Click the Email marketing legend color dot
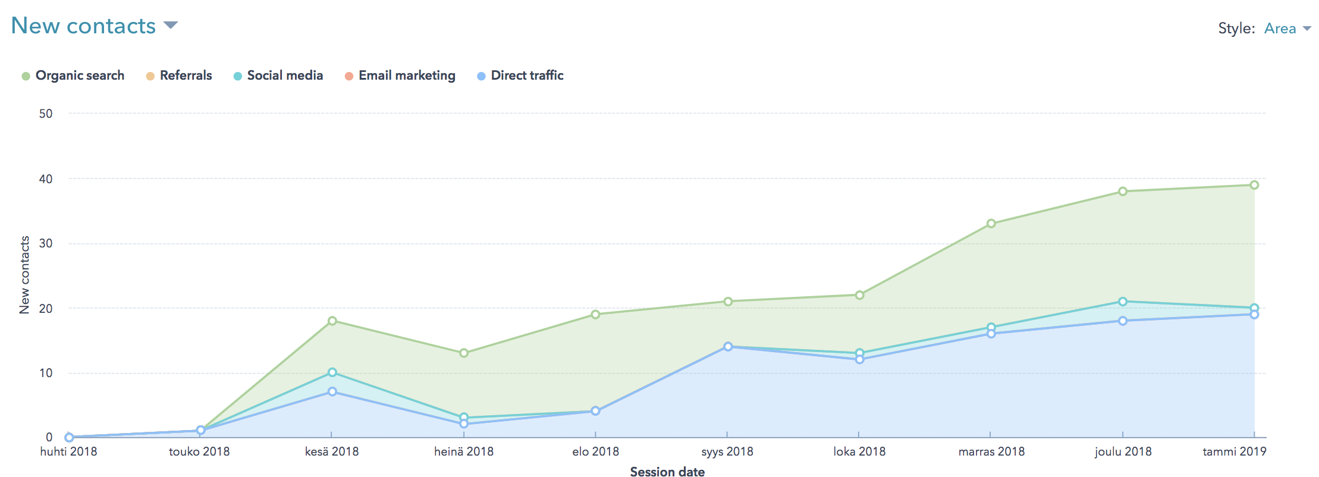 click(349, 76)
